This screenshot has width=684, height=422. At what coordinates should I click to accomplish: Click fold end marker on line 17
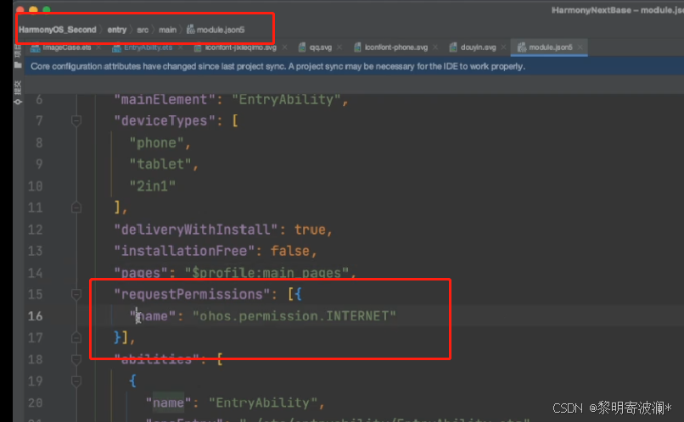(x=76, y=337)
